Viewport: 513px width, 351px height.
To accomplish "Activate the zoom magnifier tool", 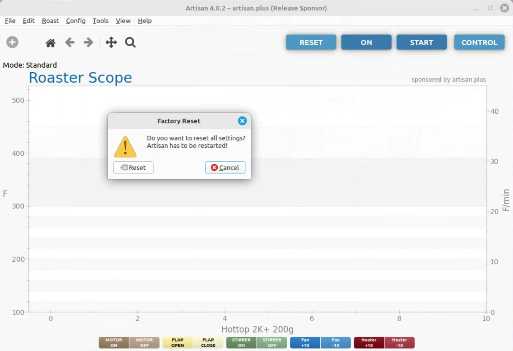I will [130, 42].
